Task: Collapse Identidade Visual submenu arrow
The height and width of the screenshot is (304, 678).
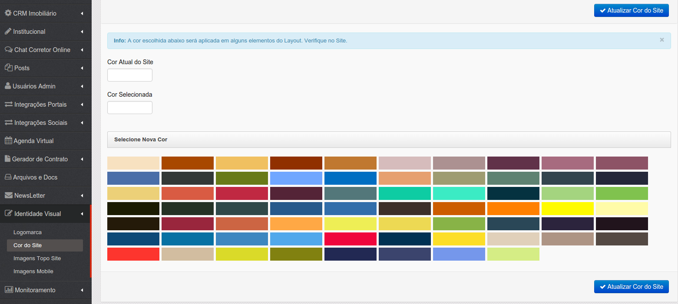Action: (82, 214)
